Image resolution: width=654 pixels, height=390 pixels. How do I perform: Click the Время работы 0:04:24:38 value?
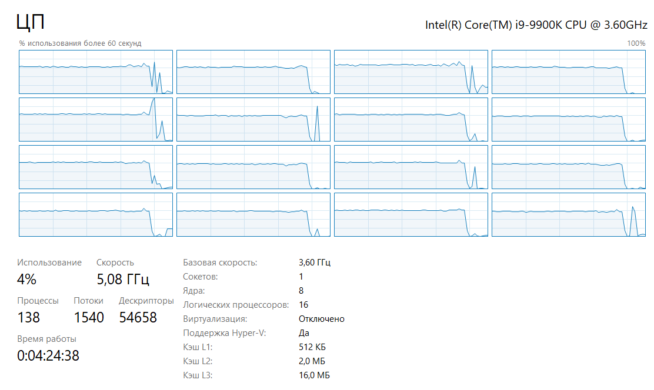(x=48, y=355)
